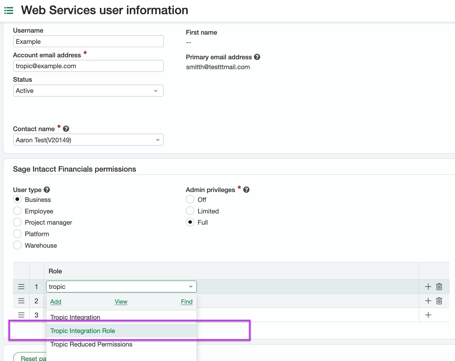Screen dimensions: 455x361
Task: Open help icon beside Contact name
Action: [x=66, y=129]
